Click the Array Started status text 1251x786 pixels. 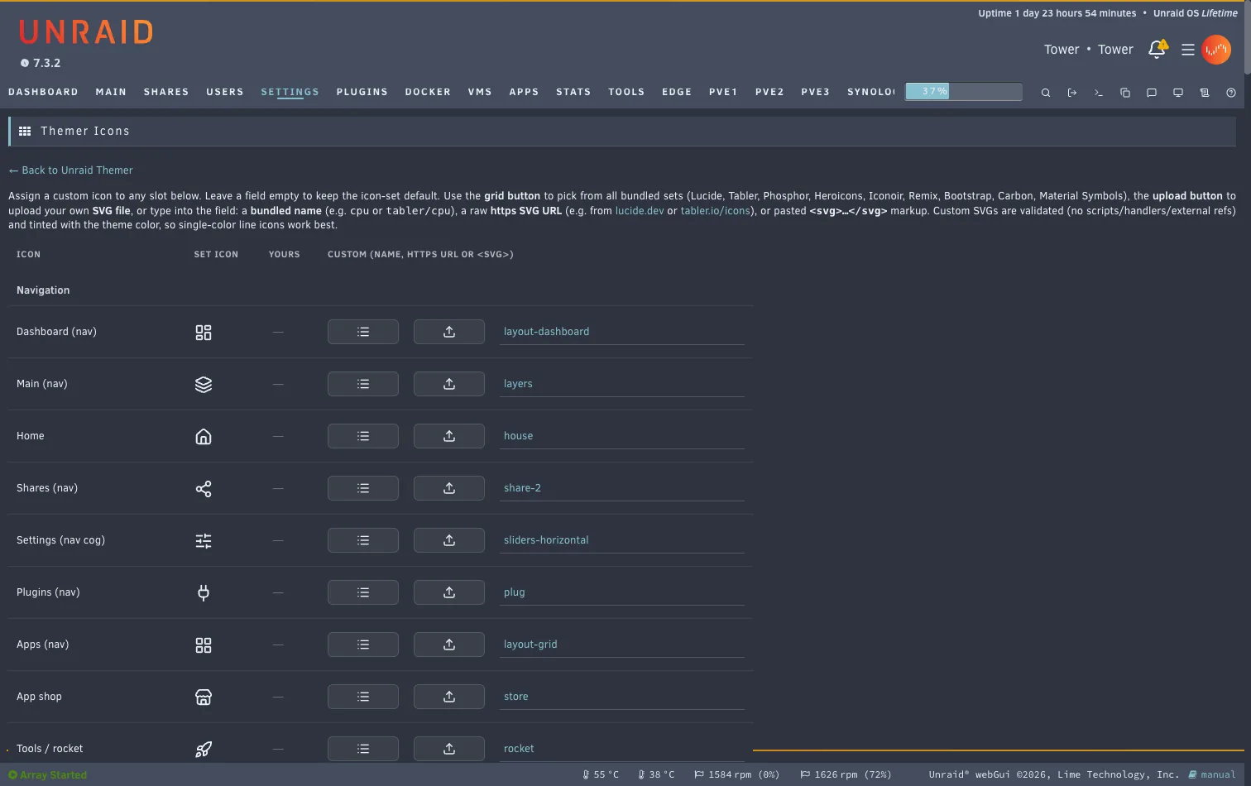coord(48,775)
